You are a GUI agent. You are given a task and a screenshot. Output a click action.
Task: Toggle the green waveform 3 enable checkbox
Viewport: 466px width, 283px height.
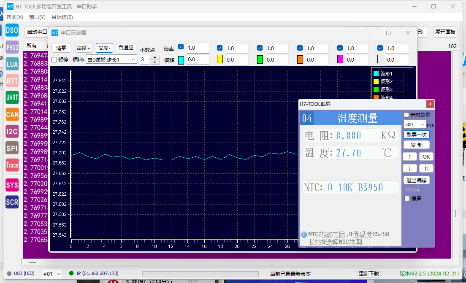[260, 48]
